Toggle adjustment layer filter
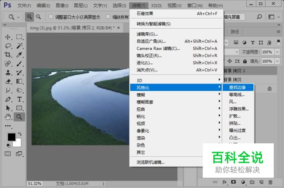Image resolution: width=284 pixels, height=188 pixels. pyautogui.click(x=244, y=43)
